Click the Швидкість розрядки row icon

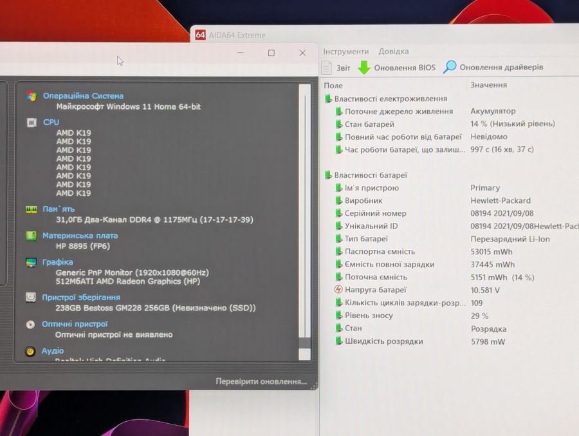338,341
